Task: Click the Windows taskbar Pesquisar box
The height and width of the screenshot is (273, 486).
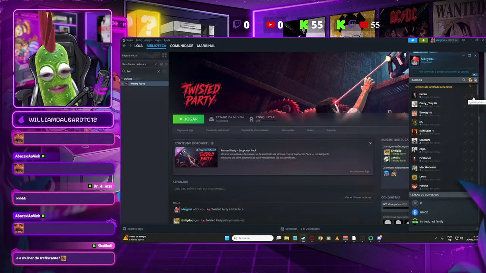Action: point(253,238)
